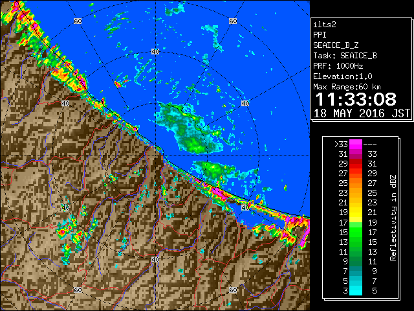Click the 'Reflectivity in dBZ' legend title
The height and width of the screenshot is (311, 414).
[x=393, y=218]
